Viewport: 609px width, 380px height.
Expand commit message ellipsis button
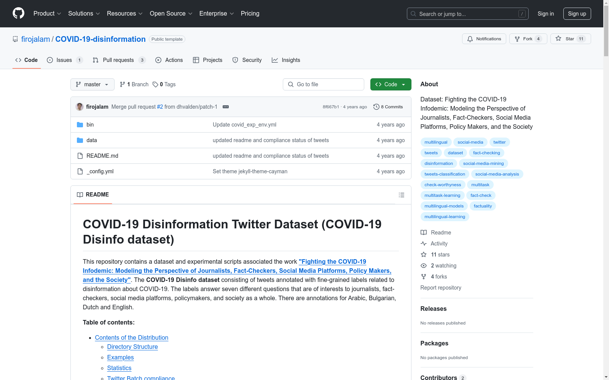coord(226,107)
